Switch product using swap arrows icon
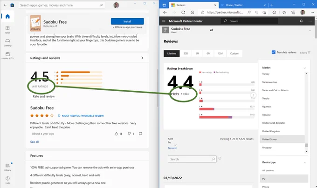Screen dimensions: 317x188 pos(212,30)
